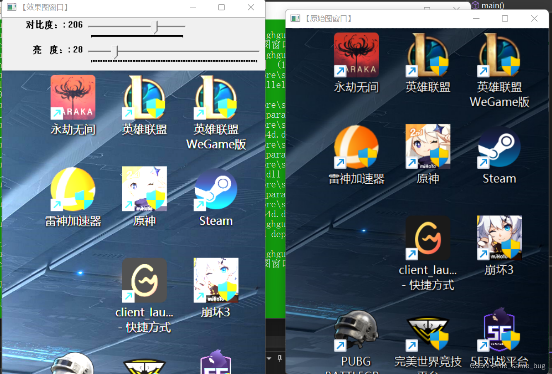The height and width of the screenshot is (374, 552).
Task: Click 雷神加速器 icon in 原始图窗口
Action: 356,147
